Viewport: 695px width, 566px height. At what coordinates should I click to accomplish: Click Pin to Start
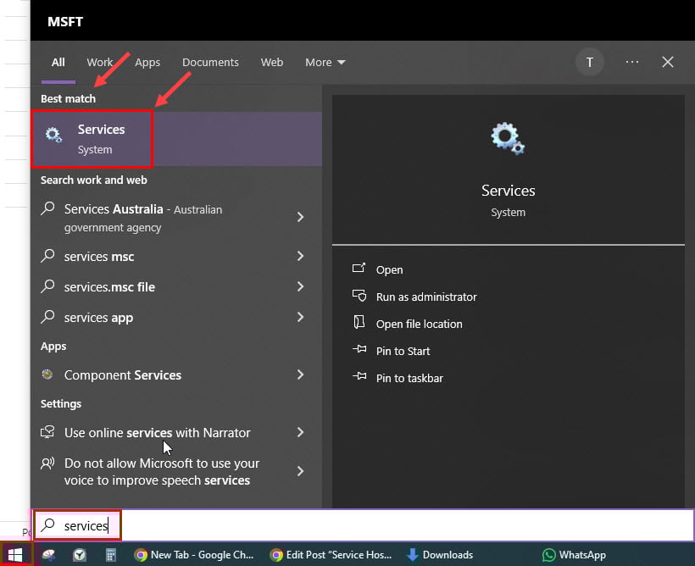coord(403,351)
